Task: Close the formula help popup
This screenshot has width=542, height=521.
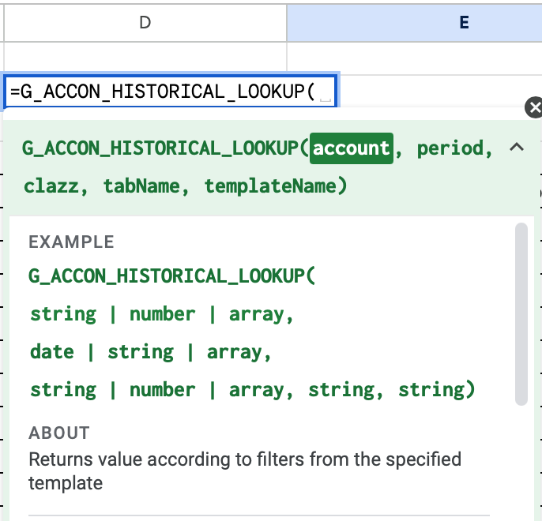Action: pos(534,107)
